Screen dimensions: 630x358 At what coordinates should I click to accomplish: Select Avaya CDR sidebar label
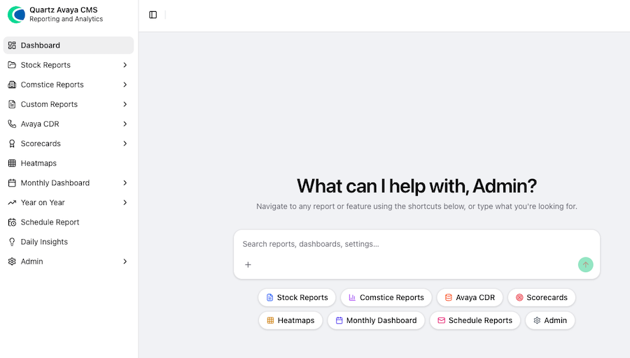coord(40,124)
